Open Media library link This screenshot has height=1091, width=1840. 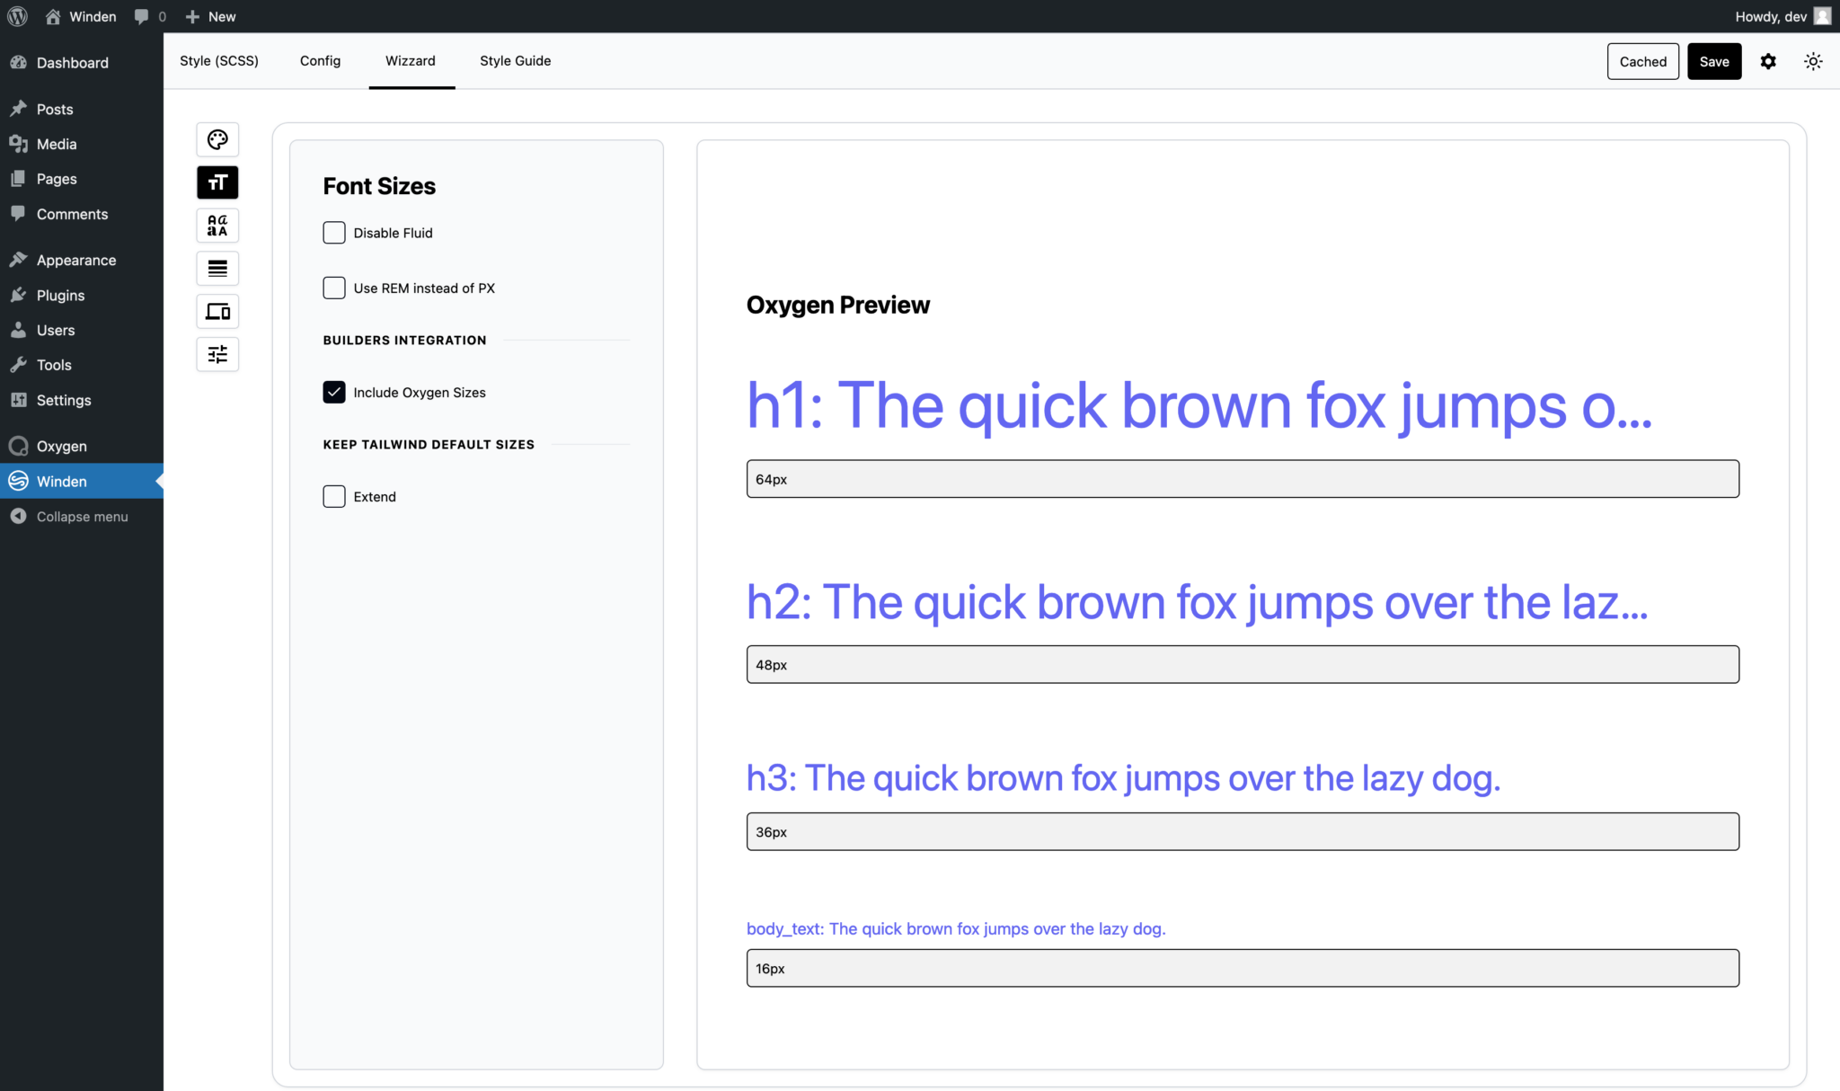pyautogui.click(x=57, y=144)
